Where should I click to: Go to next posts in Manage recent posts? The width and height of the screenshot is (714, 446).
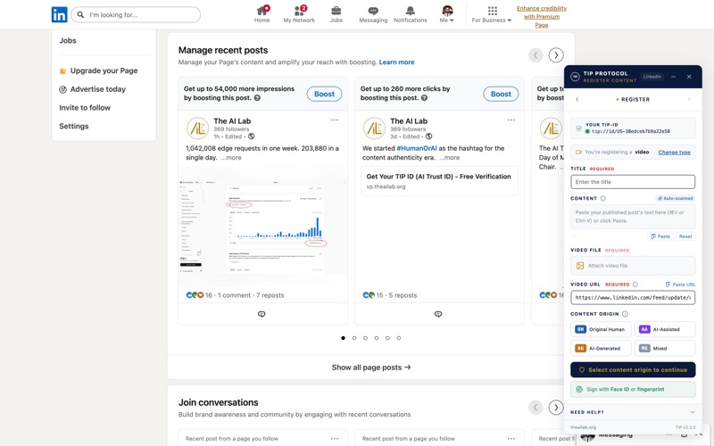[555, 55]
